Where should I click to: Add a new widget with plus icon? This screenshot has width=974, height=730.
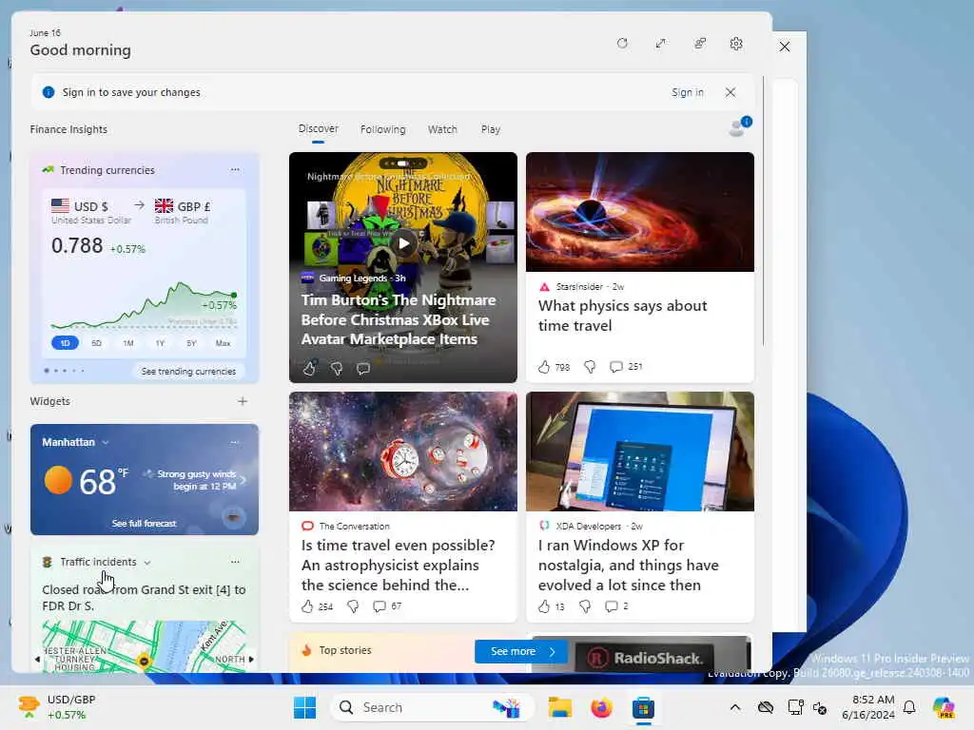(x=243, y=401)
